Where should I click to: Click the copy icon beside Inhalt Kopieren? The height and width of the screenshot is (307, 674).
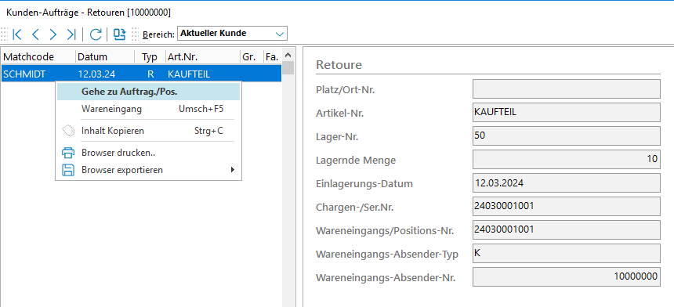[68, 131]
